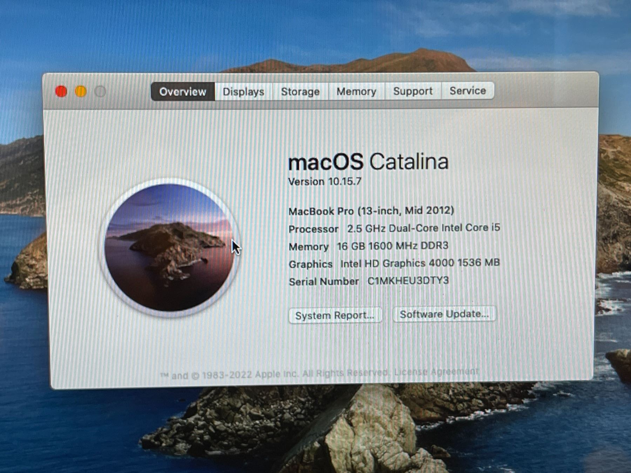Open the Displays tab

[243, 92]
